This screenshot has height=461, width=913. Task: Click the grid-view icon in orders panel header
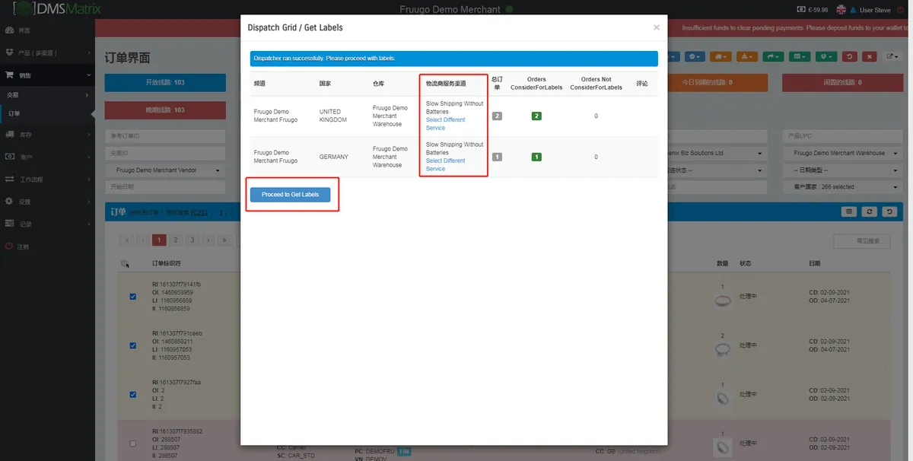click(x=850, y=211)
